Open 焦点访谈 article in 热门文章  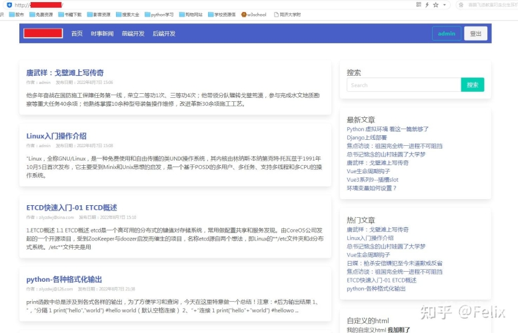[x=395, y=272]
